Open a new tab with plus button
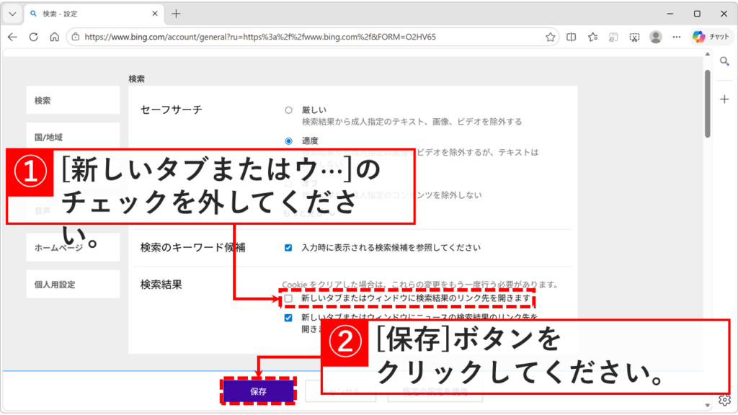This screenshot has width=738, height=415. coord(176,14)
